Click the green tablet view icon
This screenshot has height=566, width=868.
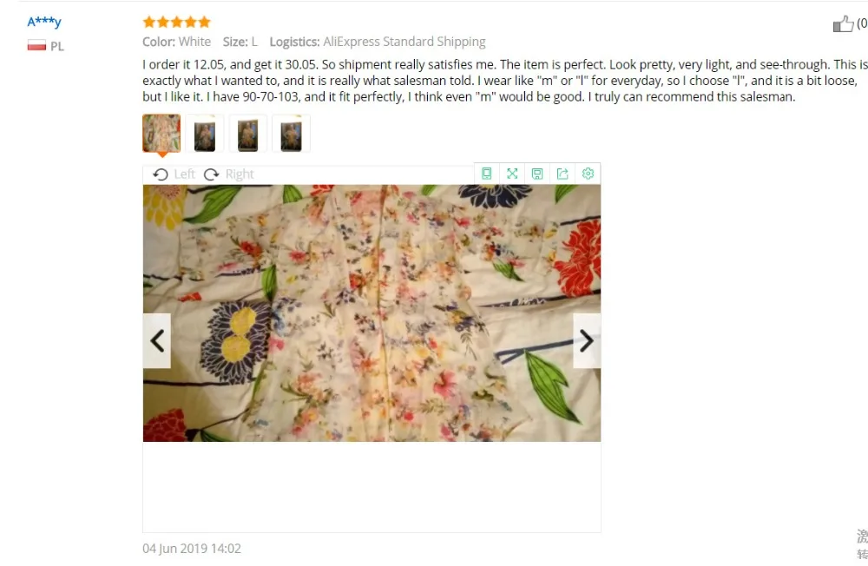tap(487, 174)
